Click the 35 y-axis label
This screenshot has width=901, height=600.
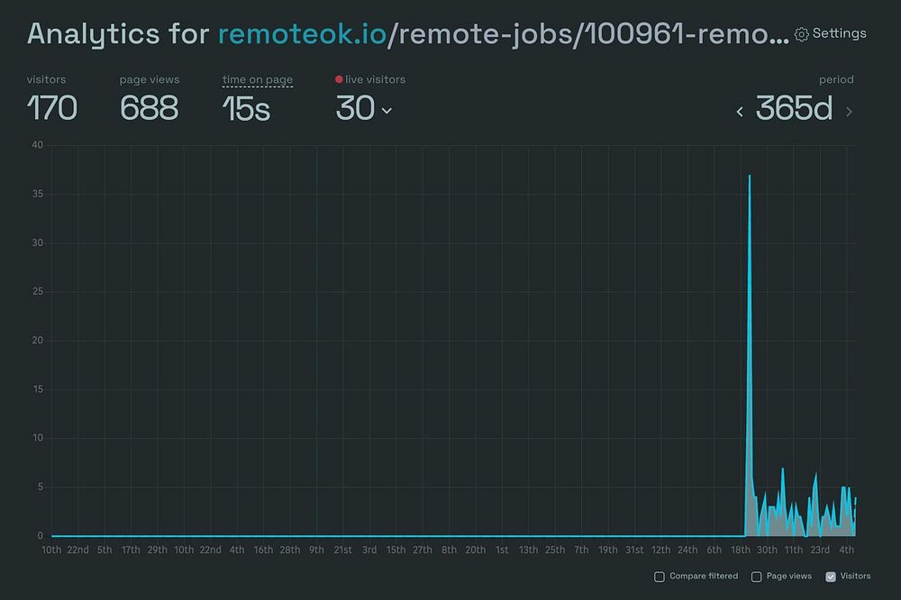click(37, 194)
